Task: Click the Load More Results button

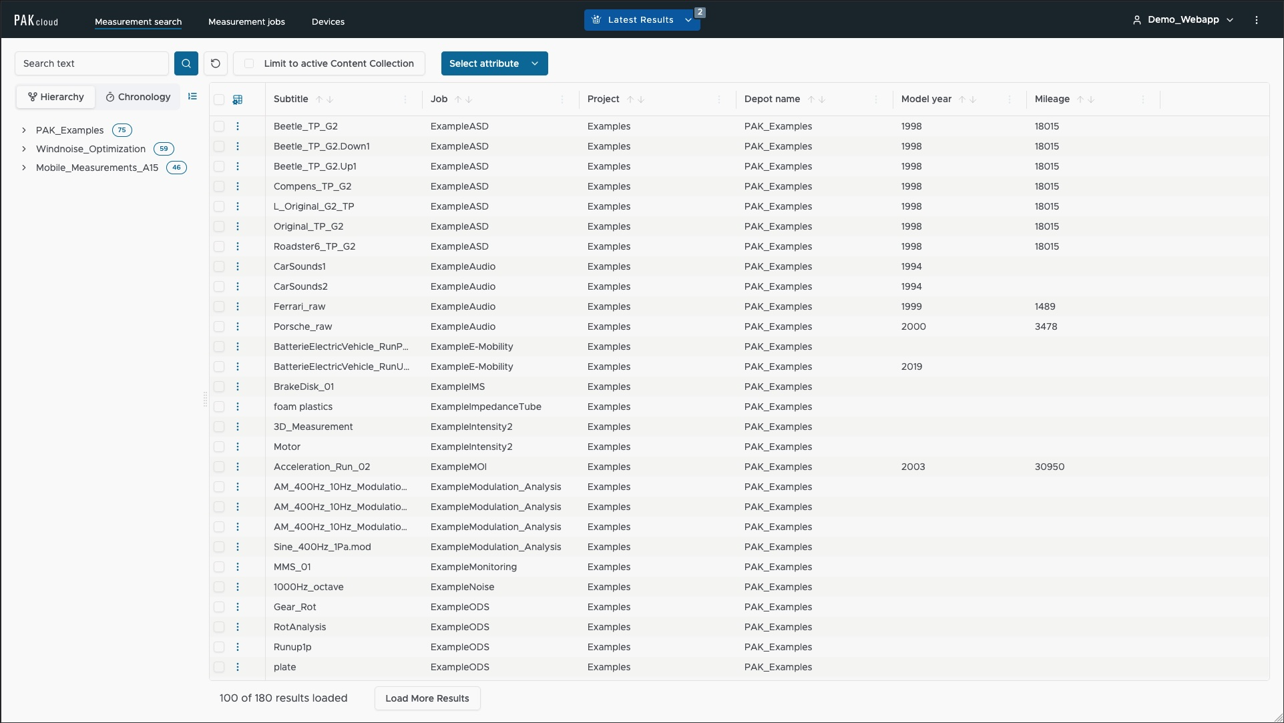Action: (427, 698)
